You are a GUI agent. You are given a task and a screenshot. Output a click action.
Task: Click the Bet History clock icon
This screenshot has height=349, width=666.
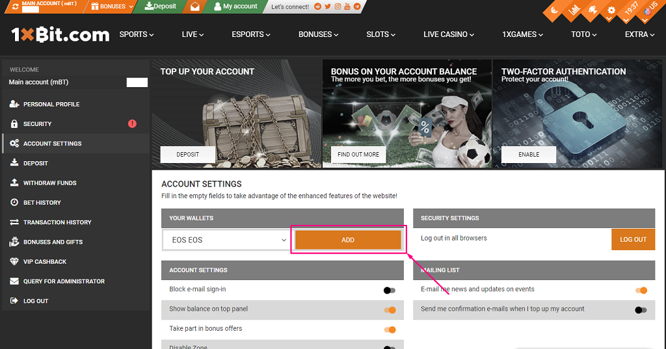point(14,202)
